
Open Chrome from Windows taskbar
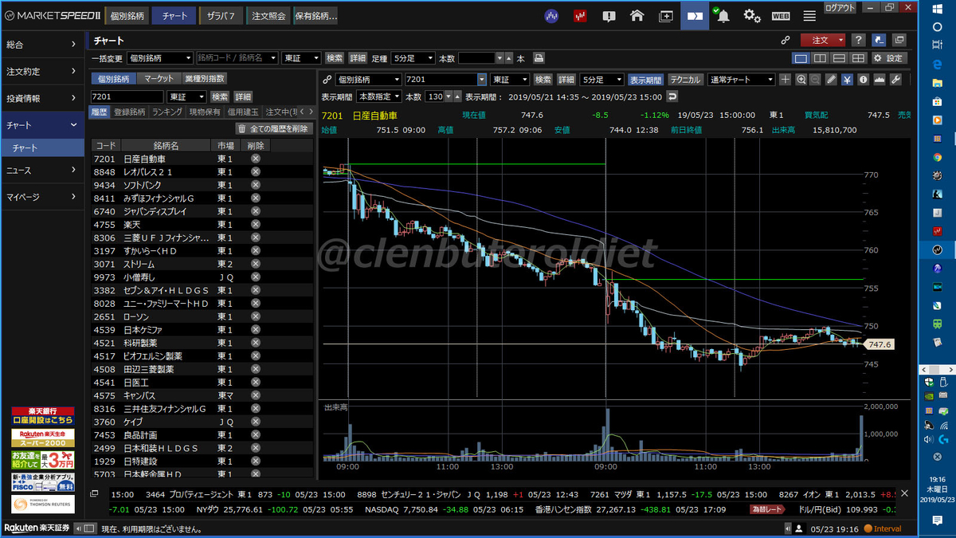(938, 158)
